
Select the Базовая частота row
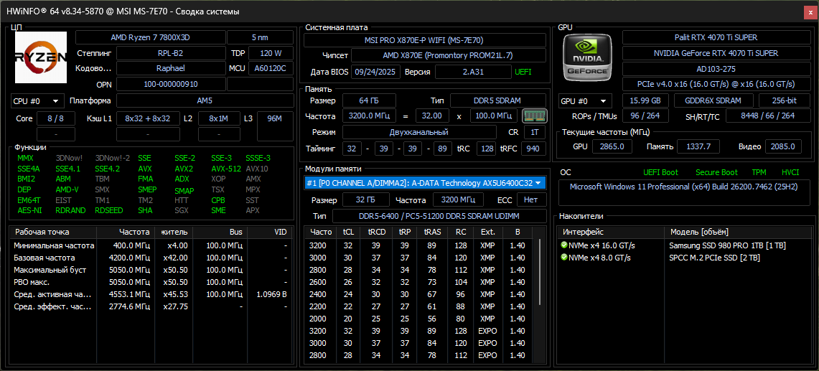151,258
